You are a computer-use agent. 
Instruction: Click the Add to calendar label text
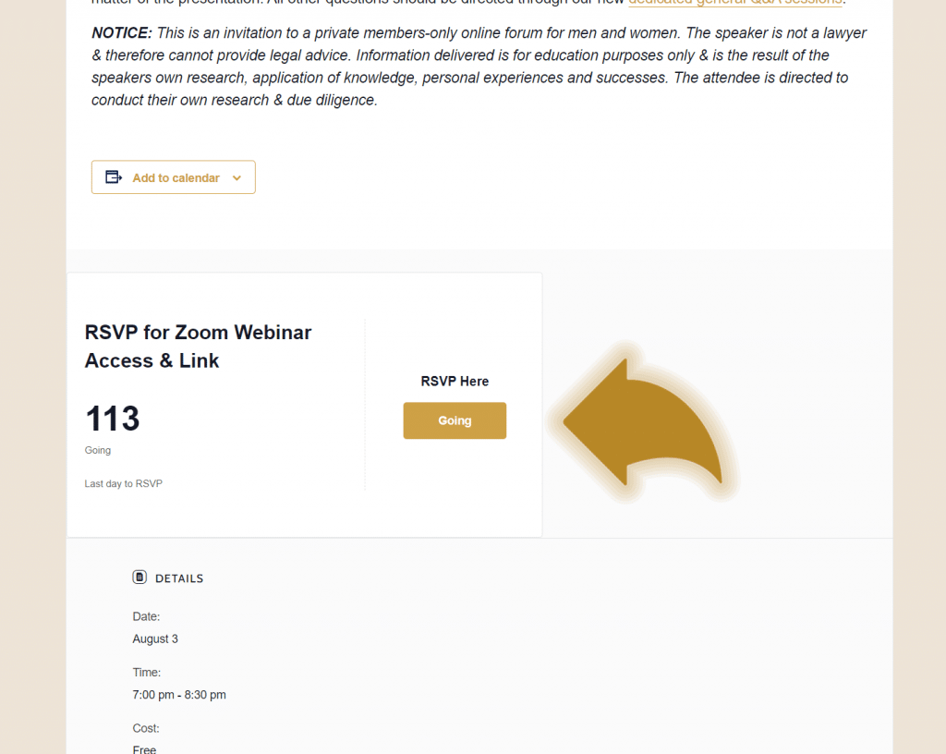tap(176, 178)
